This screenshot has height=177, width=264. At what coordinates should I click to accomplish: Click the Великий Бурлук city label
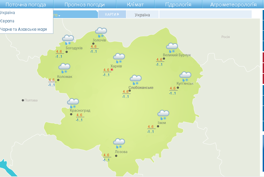point(177,55)
